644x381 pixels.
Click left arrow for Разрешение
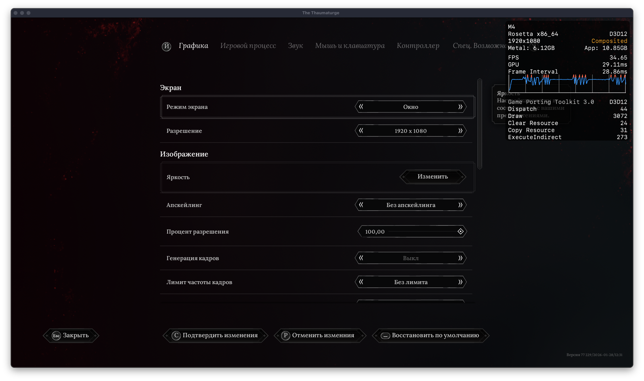[361, 131]
